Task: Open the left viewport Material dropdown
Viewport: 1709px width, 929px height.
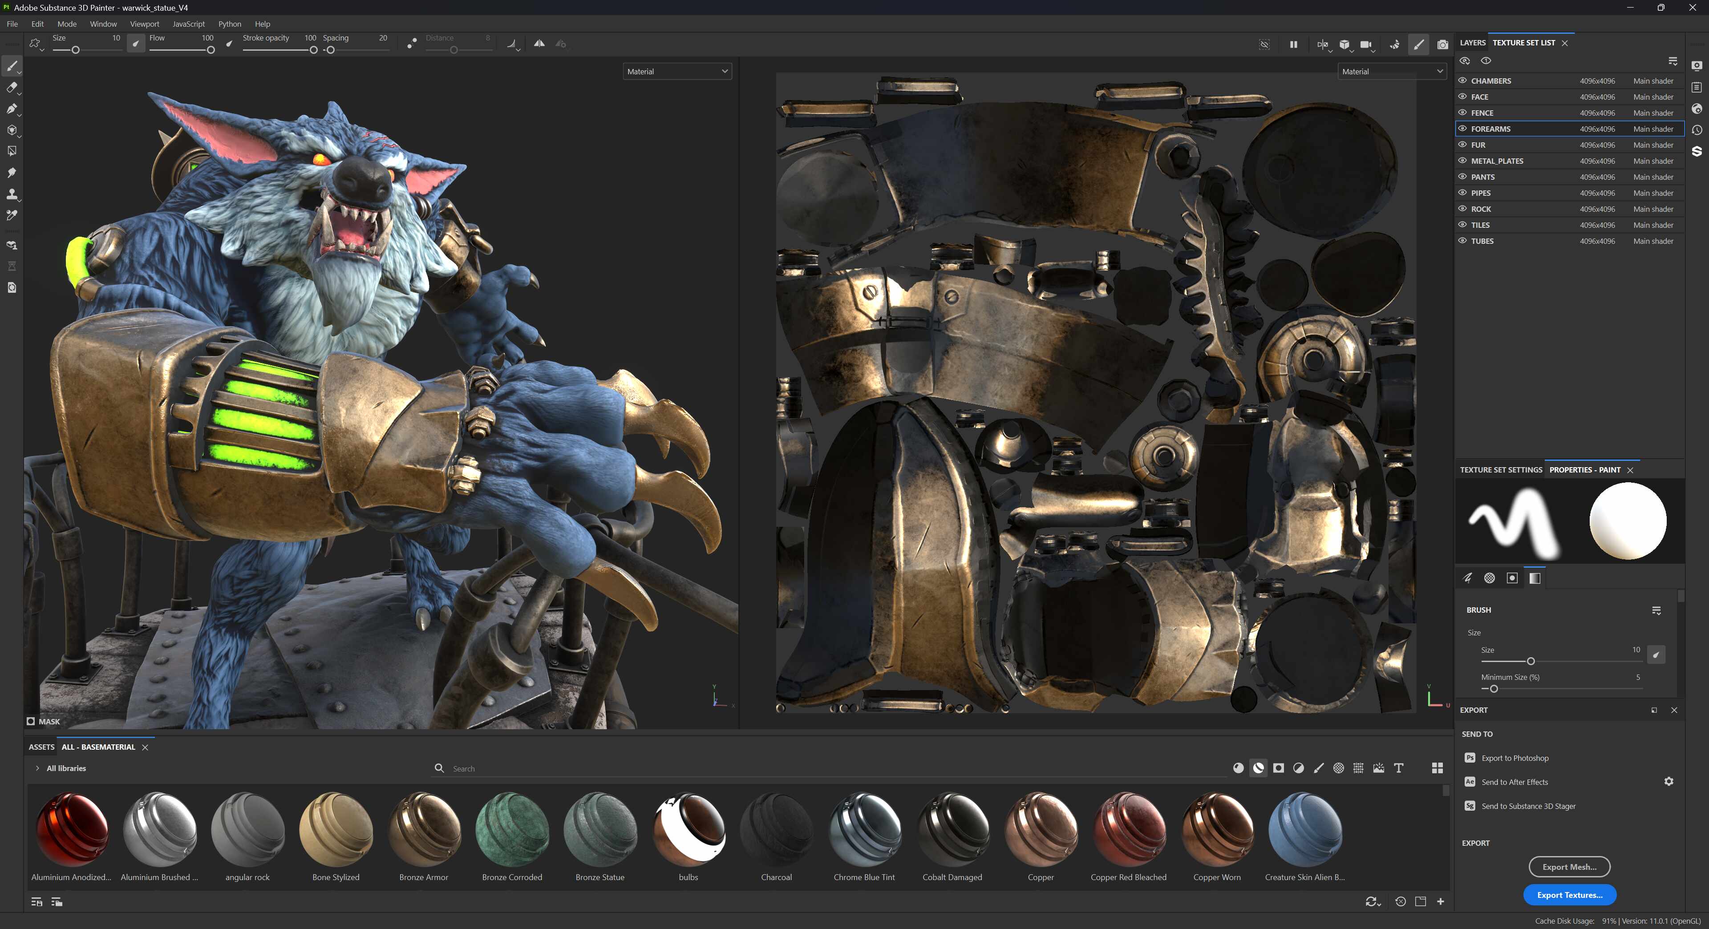Action: 676,72
